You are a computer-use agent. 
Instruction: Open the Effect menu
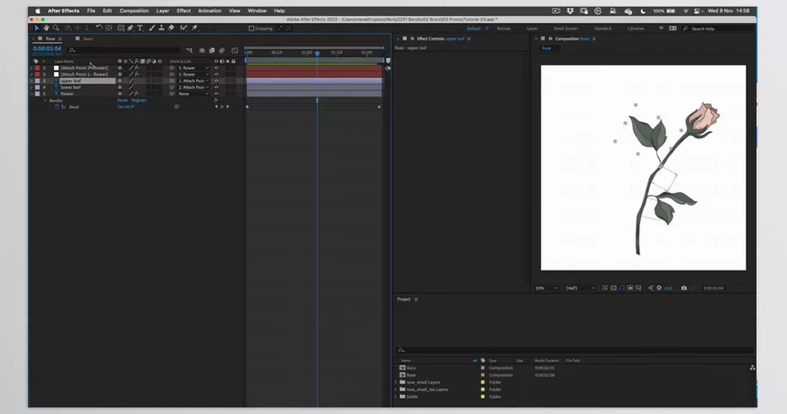(183, 11)
